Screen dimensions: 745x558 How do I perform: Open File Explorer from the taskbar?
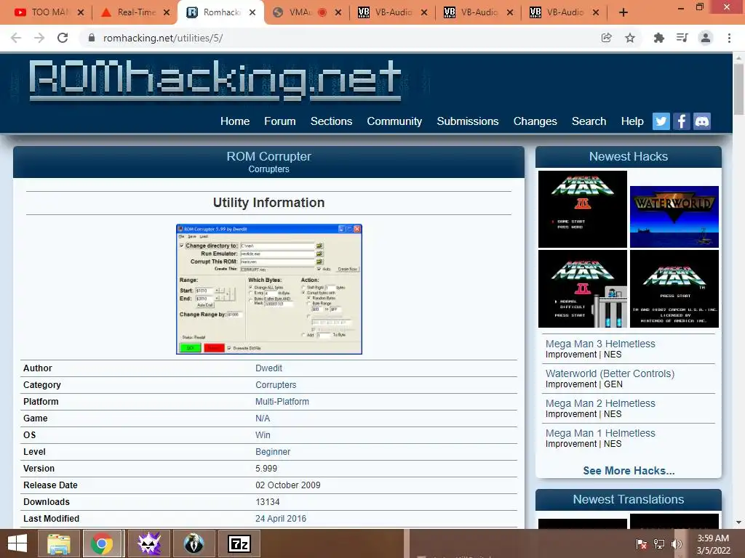58,543
